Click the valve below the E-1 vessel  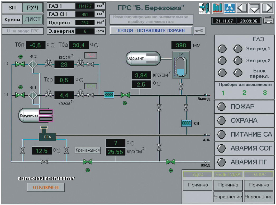[181, 86]
